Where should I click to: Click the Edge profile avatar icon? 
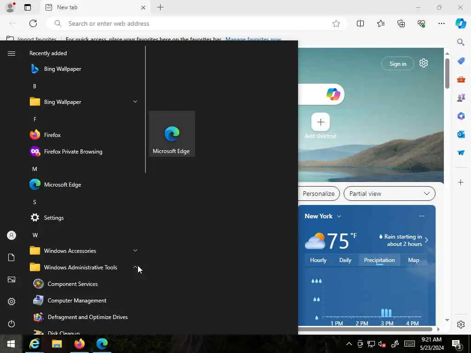coord(10,7)
